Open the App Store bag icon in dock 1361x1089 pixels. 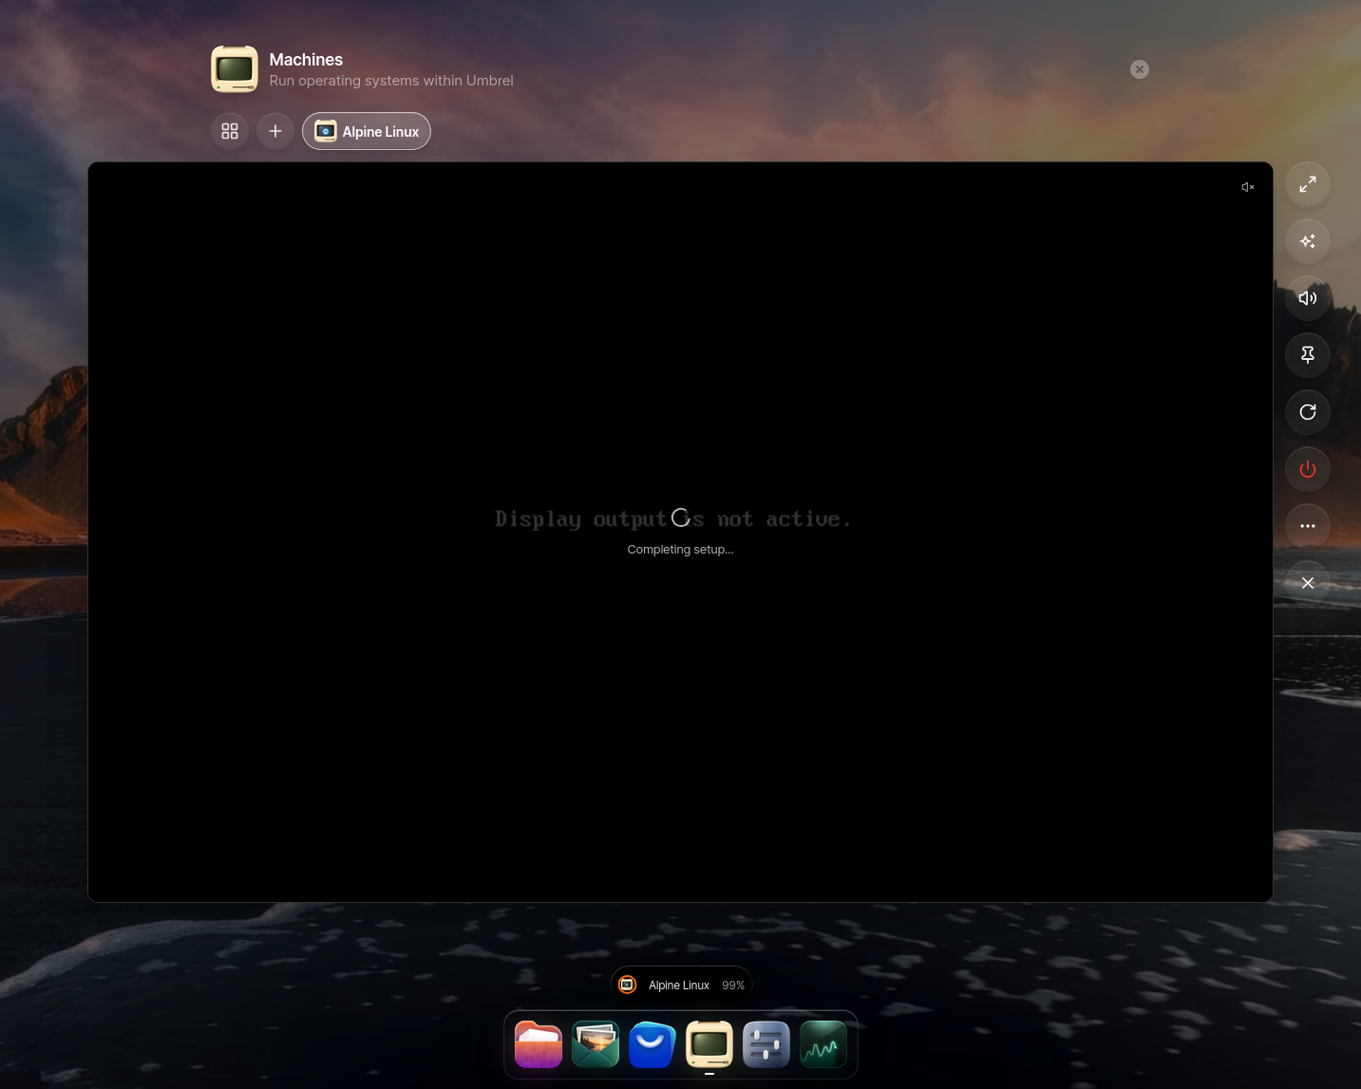[652, 1044]
